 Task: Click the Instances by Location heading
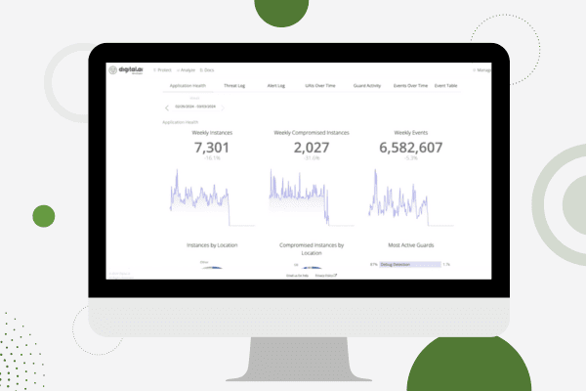(212, 245)
